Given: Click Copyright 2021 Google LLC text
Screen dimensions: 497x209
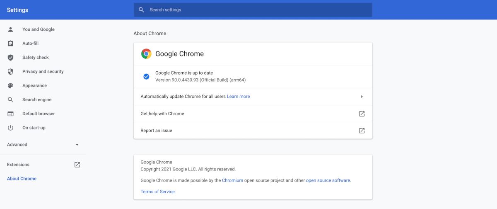Looking at the screenshot, I should click(188, 169).
